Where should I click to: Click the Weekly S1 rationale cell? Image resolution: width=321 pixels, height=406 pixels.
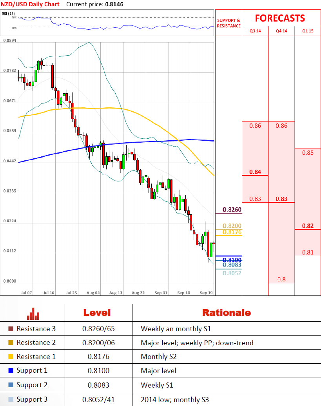pyautogui.click(x=157, y=385)
